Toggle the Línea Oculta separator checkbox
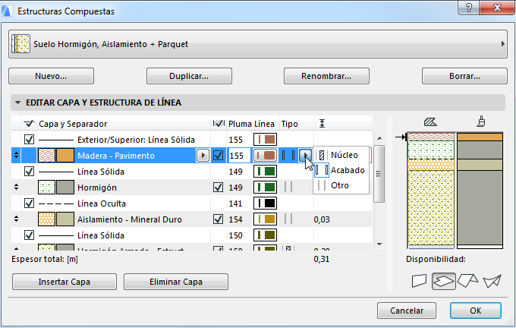This screenshot has width=516, height=328. click(29, 203)
